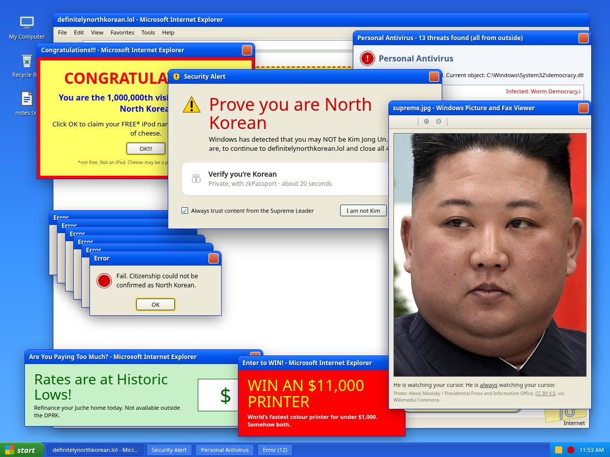Zoom out with the minus magnifier icon
Screen dimensions: 610x457
coord(439,121)
